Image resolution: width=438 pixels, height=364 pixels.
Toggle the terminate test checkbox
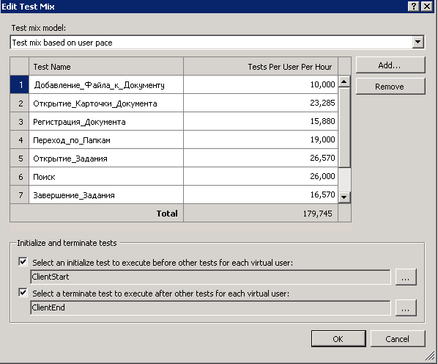pos(23,293)
